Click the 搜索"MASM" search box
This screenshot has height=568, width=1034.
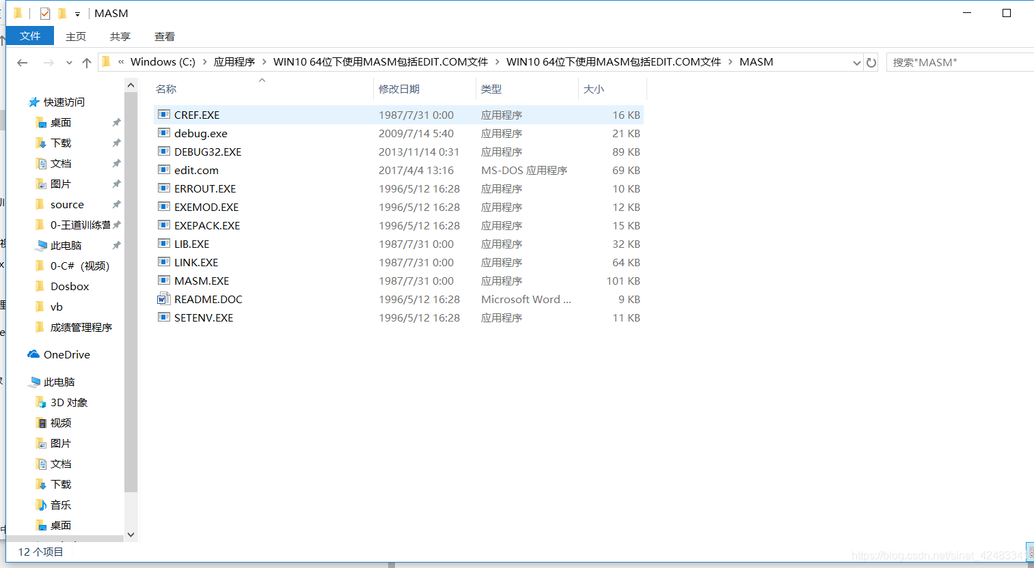pyautogui.click(x=960, y=62)
